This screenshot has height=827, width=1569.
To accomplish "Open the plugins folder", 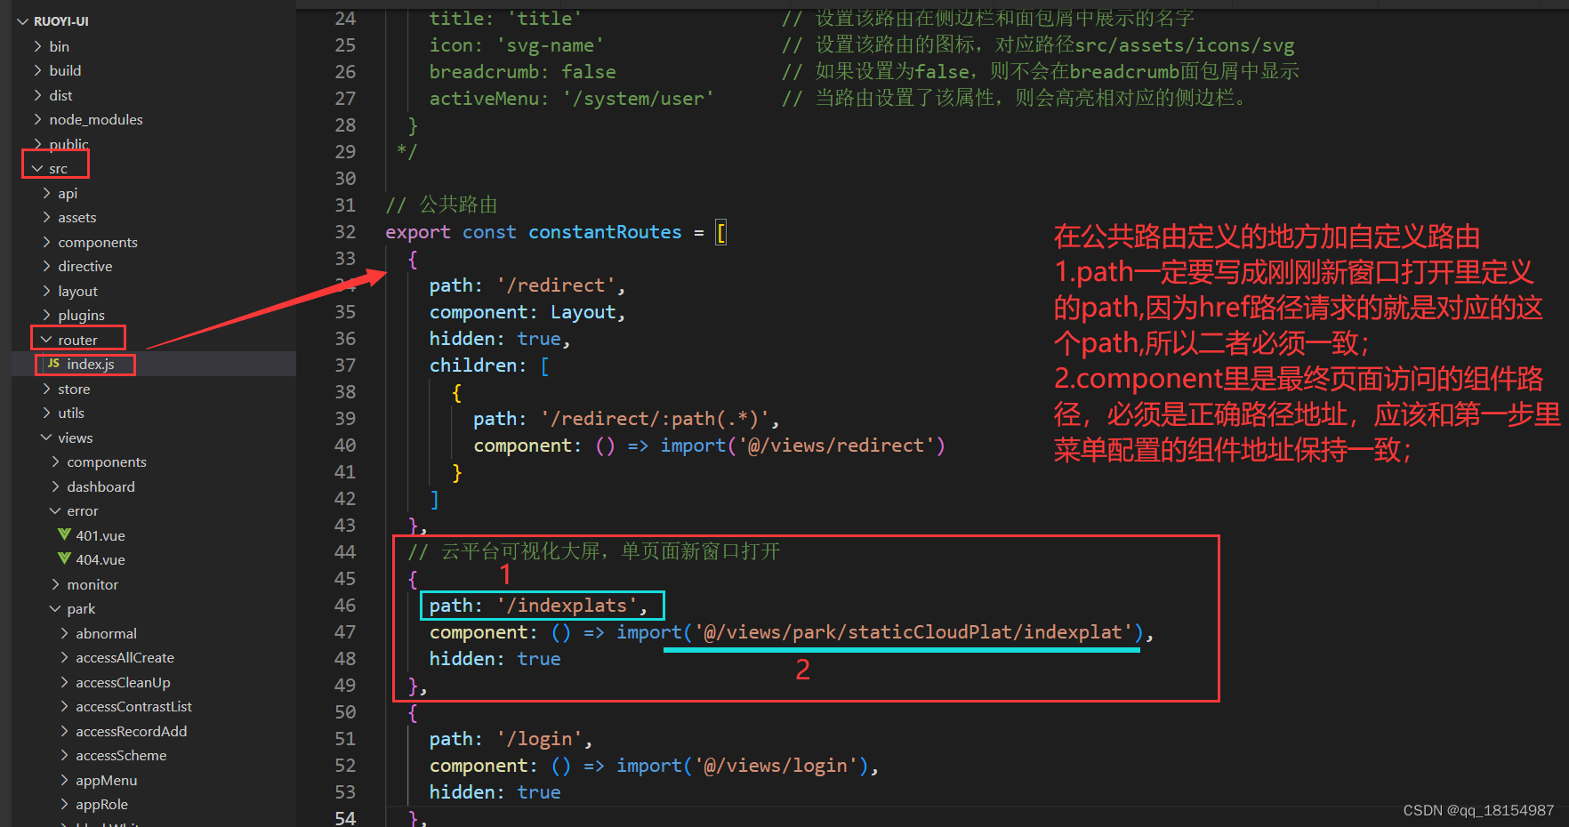I will (x=82, y=315).
